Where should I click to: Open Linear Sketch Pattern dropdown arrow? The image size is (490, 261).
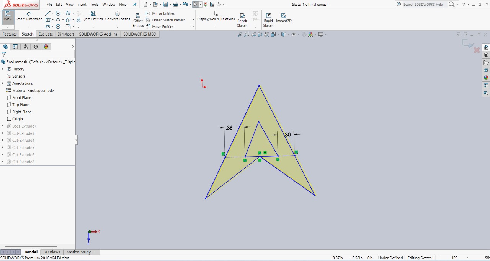coord(193,20)
